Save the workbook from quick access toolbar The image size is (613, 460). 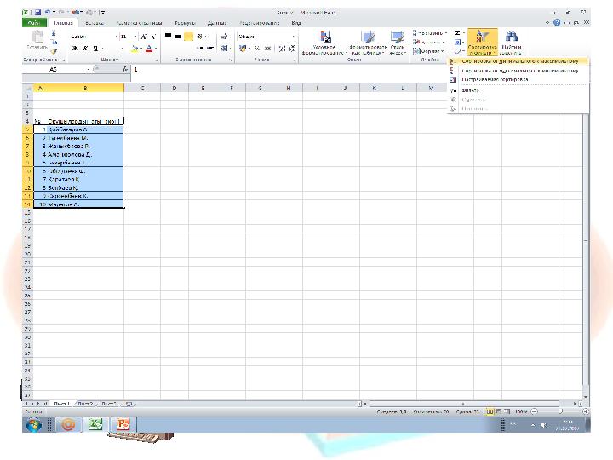click(38, 13)
